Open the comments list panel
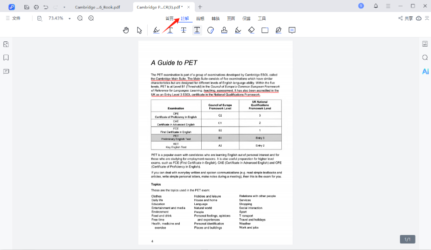This screenshot has width=431, height=250. [6, 71]
